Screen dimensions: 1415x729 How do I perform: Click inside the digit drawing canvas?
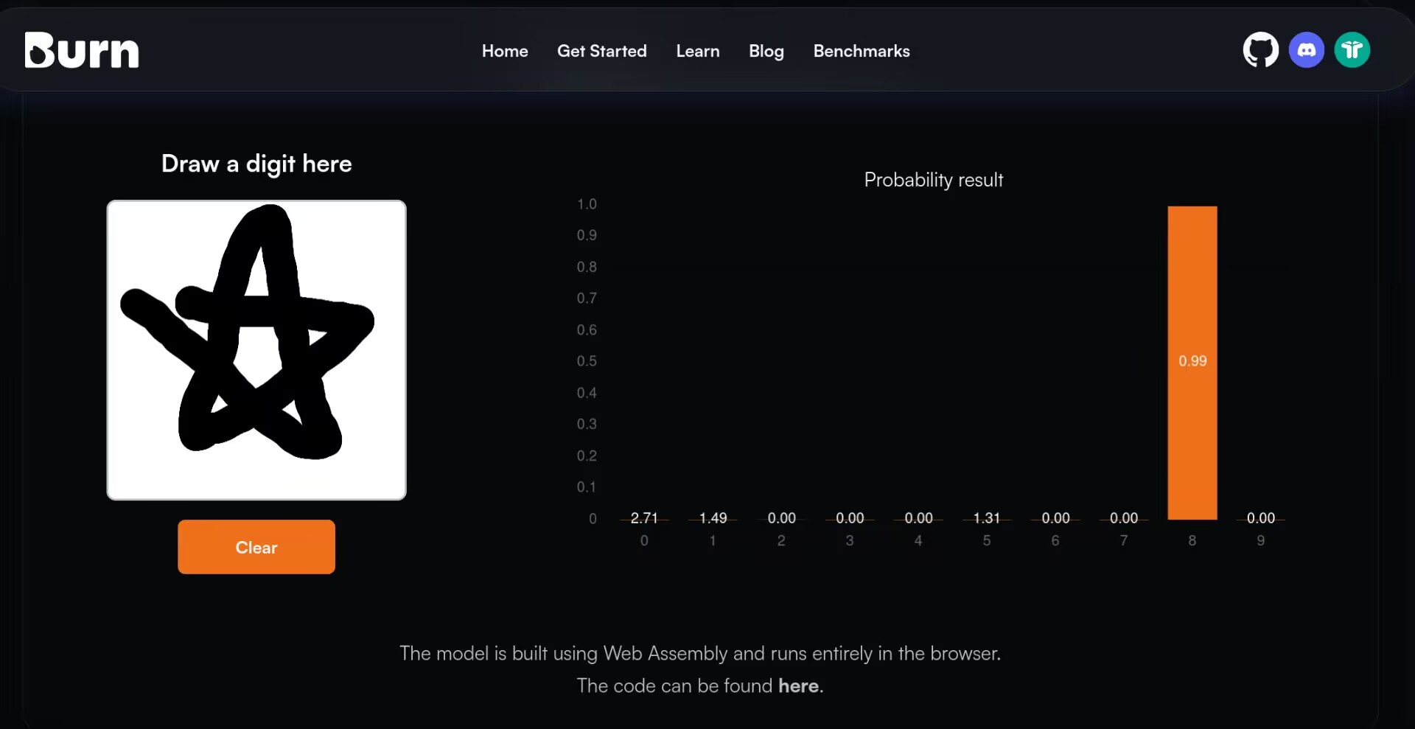point(256,350)
